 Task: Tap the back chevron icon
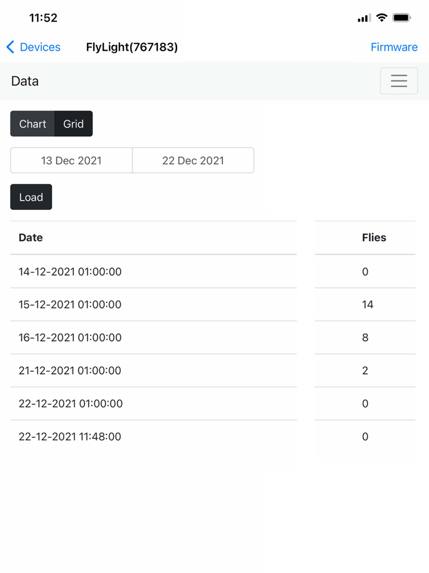coord(10,47)
